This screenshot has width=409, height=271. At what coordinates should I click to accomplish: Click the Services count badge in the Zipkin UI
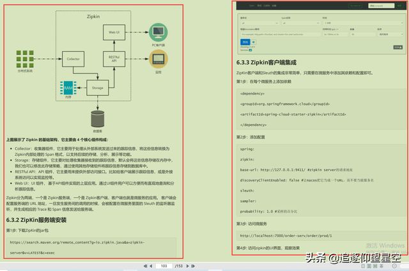pos(251,50)
